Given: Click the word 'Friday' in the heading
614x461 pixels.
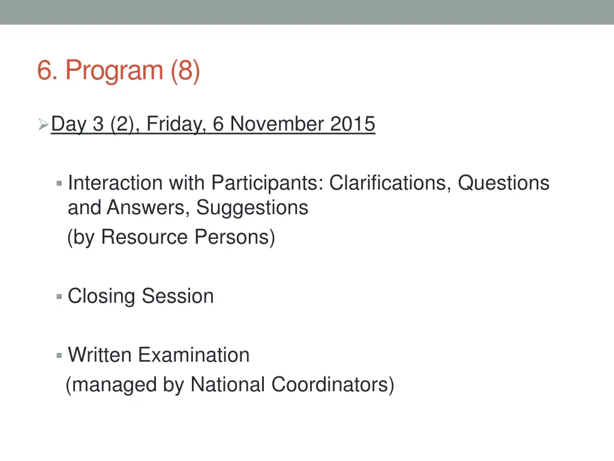Looking at the screenshot, I should pos(176,124).
